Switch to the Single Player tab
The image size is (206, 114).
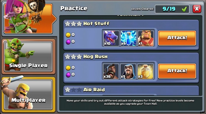(x=28, y=56)
